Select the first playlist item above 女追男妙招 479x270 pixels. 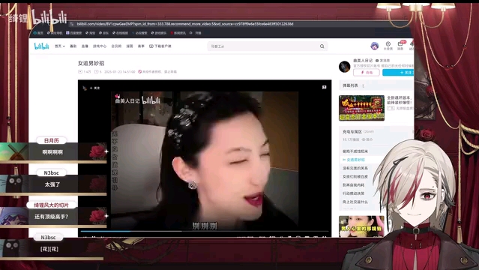(355, 151)
